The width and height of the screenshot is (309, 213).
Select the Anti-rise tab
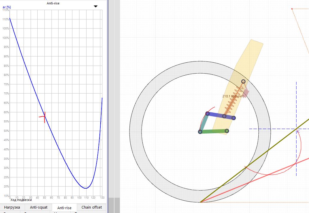pyautogui.click(x=64, y=208)
